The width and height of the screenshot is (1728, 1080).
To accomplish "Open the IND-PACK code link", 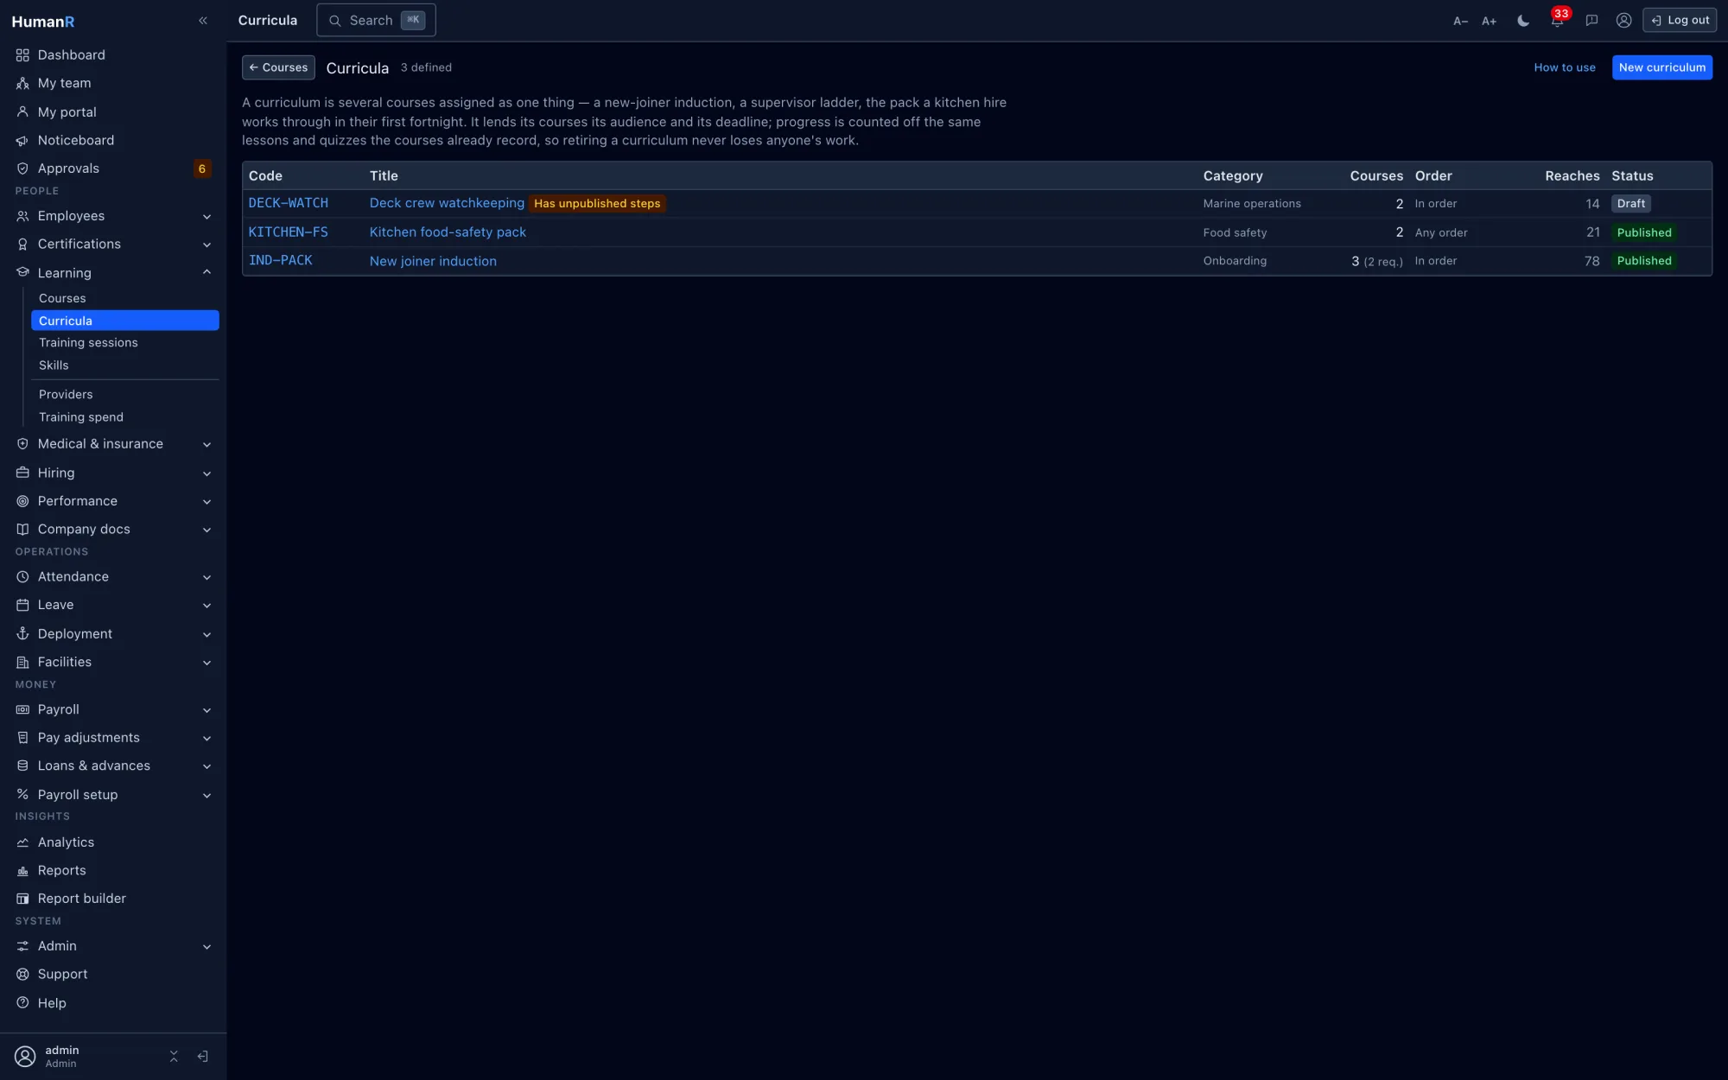I will [x=281, y=261].
